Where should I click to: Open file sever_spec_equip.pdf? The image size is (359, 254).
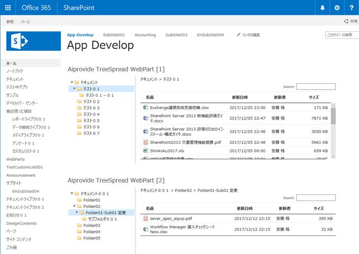(171, 219)
